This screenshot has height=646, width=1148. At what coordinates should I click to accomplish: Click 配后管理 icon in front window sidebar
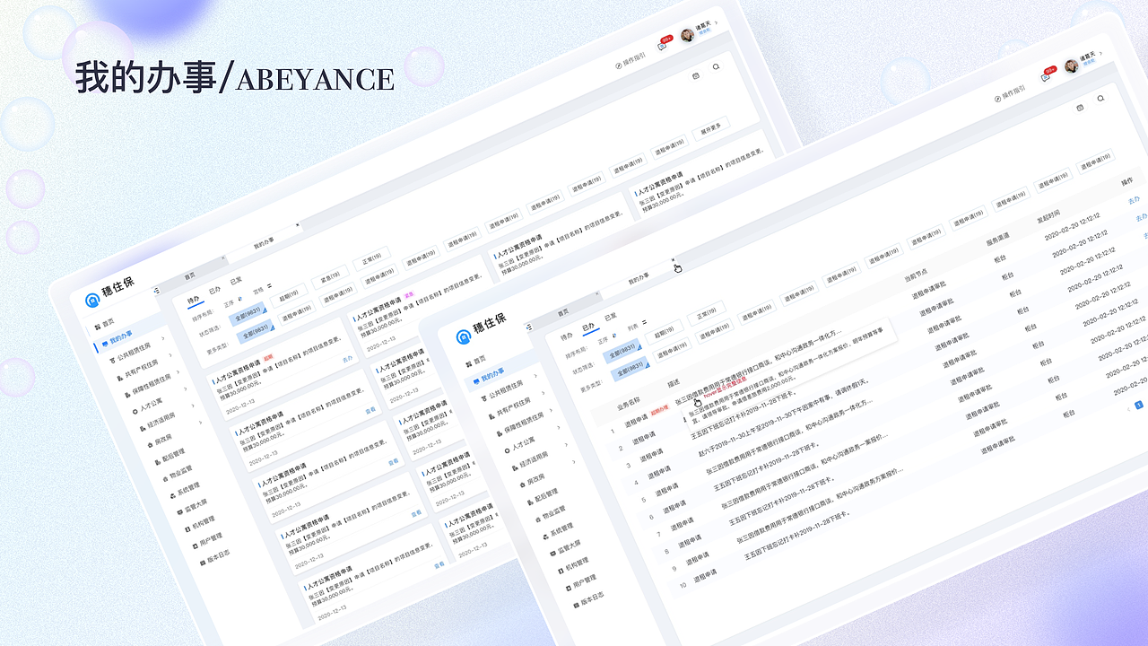coord(529,502)
